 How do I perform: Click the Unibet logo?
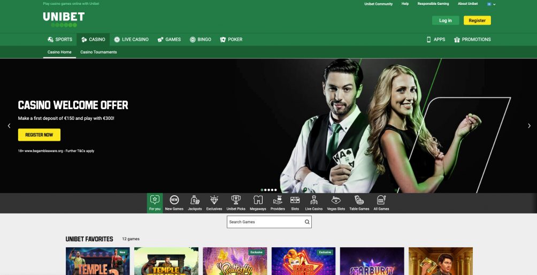(64, 19)
